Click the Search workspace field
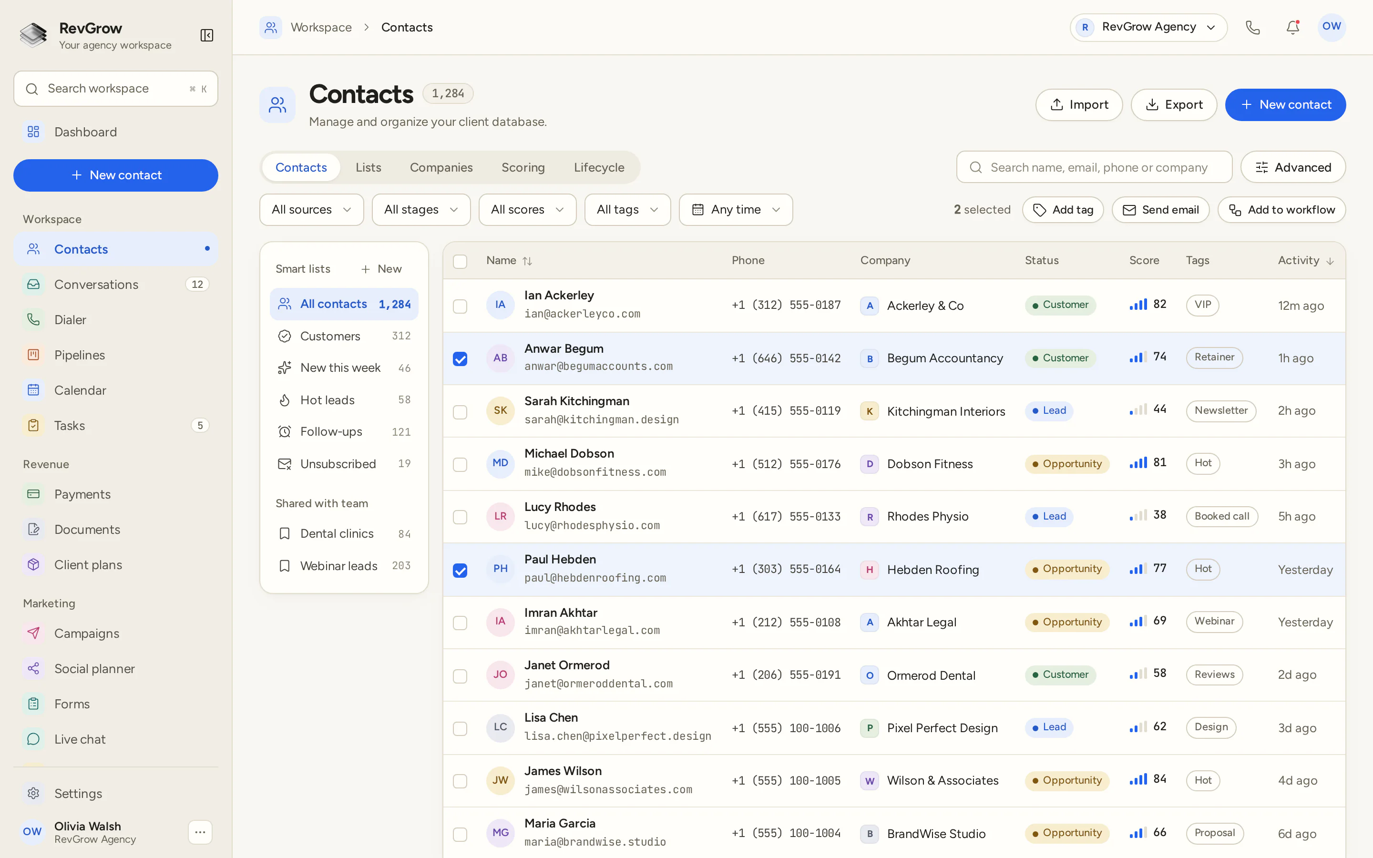 point(116,89)
